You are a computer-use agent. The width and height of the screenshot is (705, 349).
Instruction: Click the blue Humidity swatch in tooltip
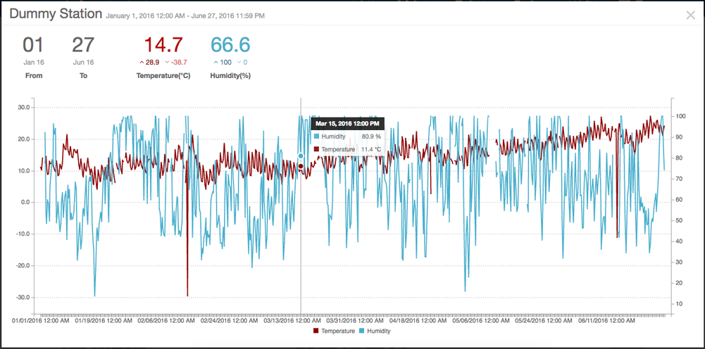(316, 136)
